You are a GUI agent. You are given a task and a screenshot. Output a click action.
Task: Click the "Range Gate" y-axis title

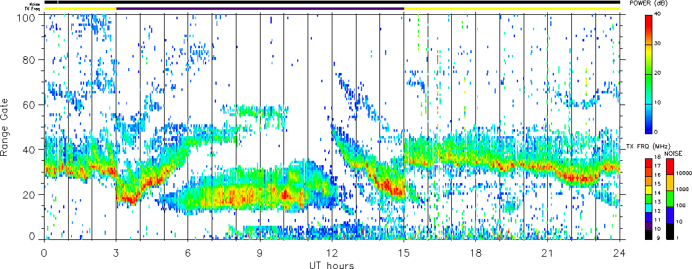tap(6, 129)
